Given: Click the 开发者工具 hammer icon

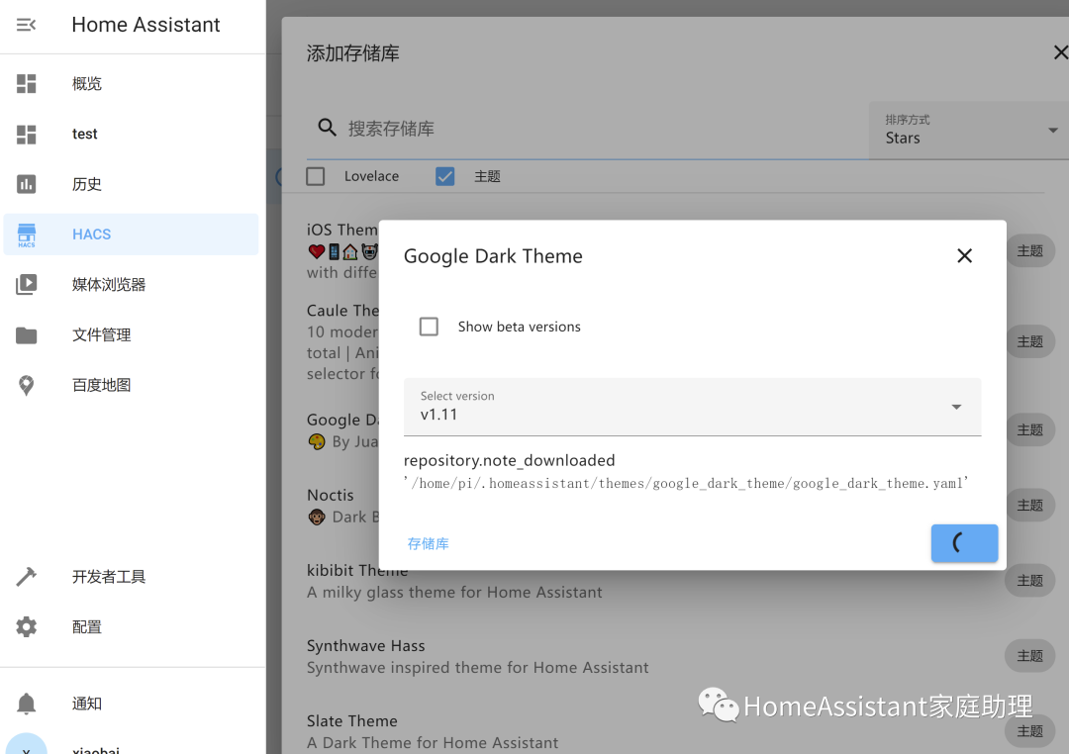Looking at the screenshot, I should (x=26, y=577).
